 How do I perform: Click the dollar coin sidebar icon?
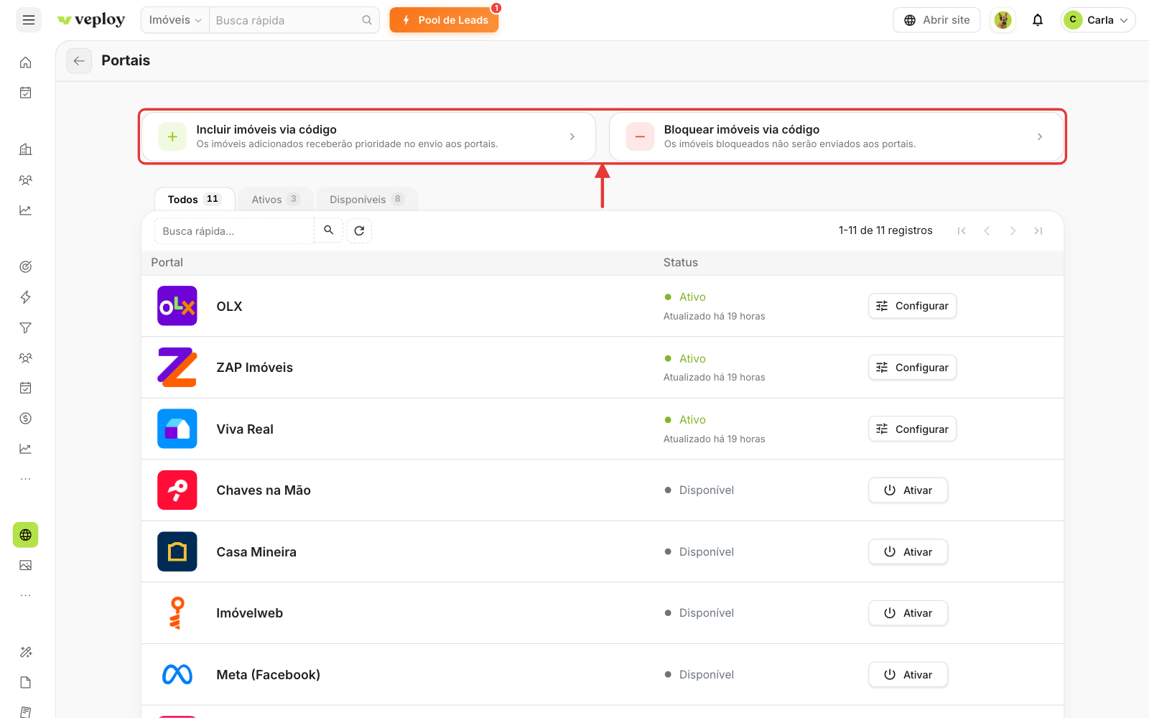click(26, 418)
